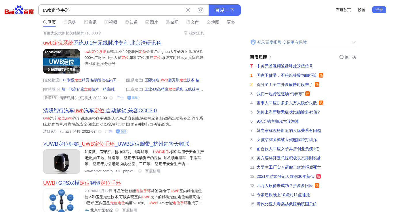Switch to the 地图 tab
393x212 pixels.
pyautogui.click(x=213, y=22)
